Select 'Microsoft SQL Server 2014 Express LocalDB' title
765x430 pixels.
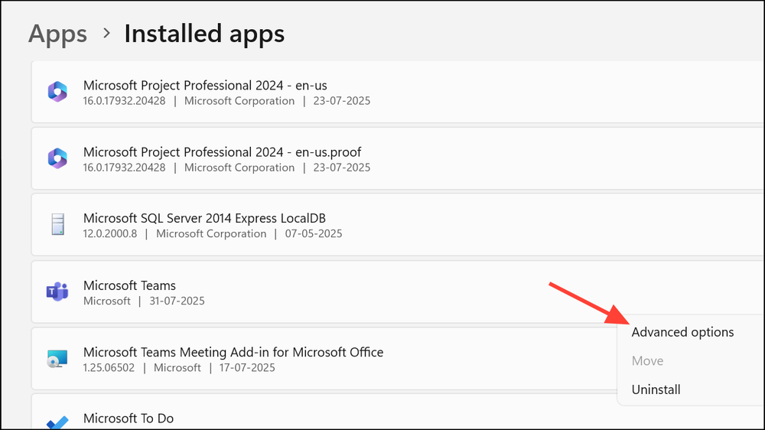[204, 218]
